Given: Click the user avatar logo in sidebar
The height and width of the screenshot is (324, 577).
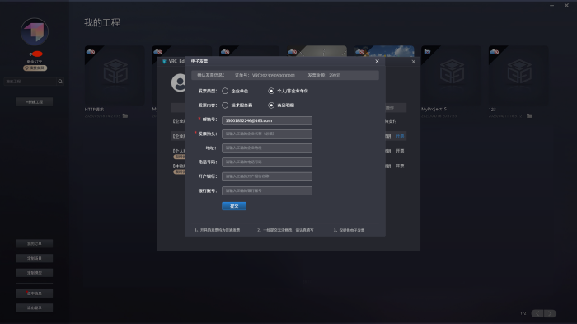Looking at the screenshot, I should 35,31.
